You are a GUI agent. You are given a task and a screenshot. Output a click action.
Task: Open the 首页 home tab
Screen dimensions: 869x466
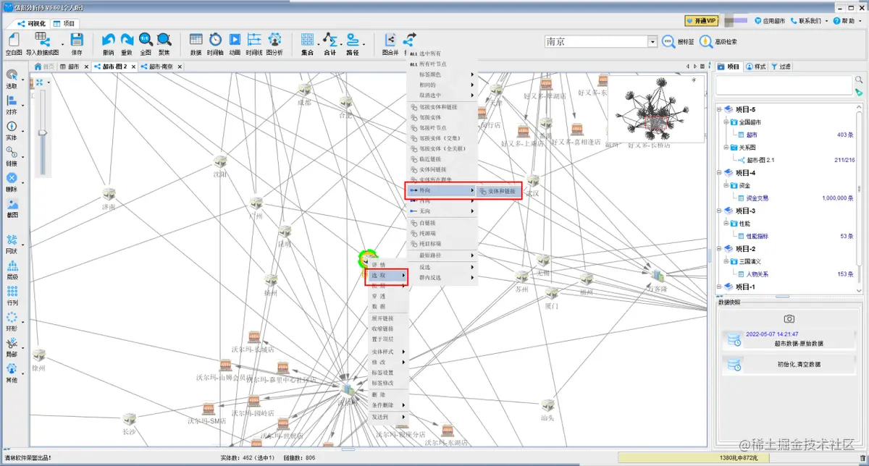[44, 66]
